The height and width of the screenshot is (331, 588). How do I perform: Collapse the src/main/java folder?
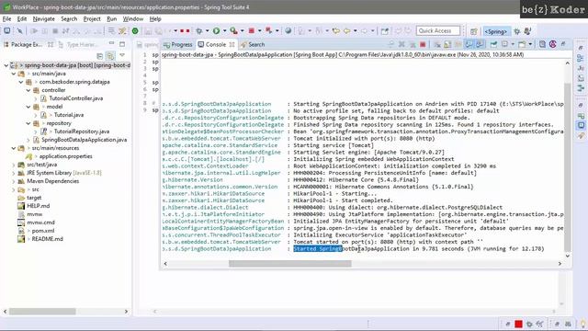point(14,74)
